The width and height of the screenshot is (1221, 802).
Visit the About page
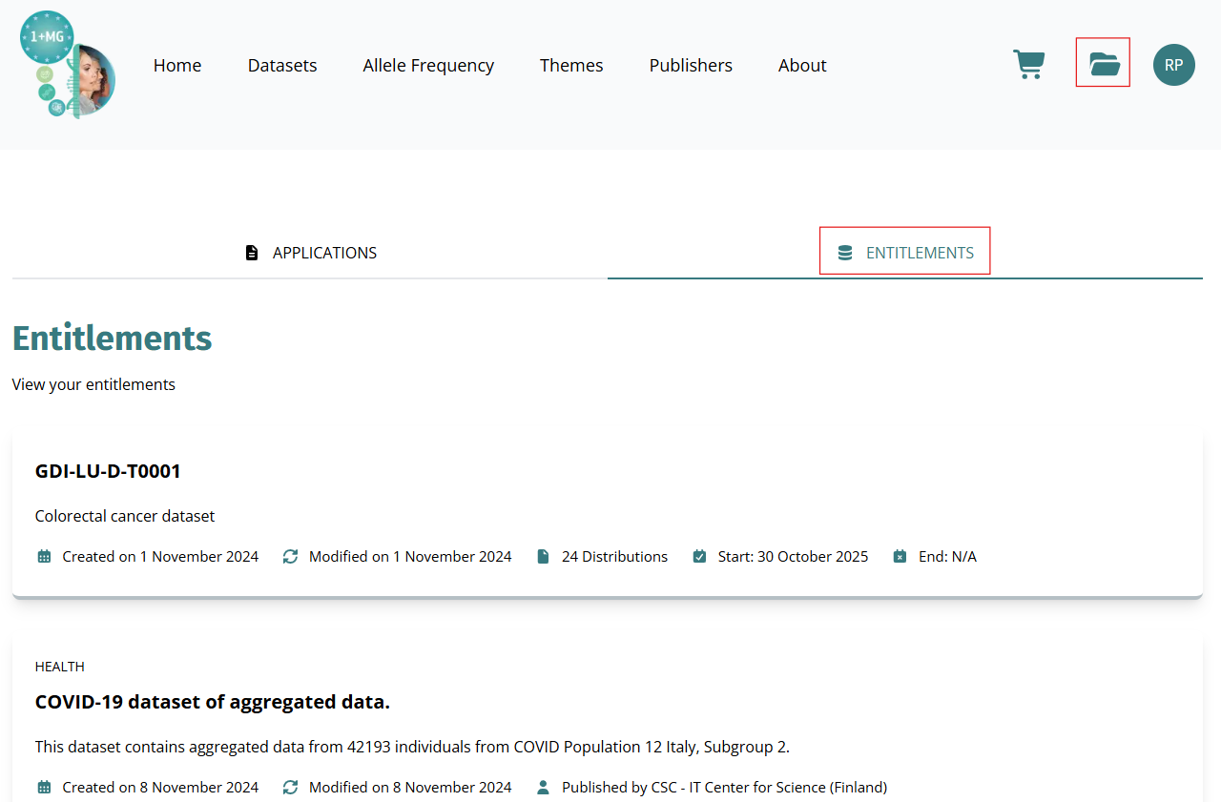click(802, 65)
